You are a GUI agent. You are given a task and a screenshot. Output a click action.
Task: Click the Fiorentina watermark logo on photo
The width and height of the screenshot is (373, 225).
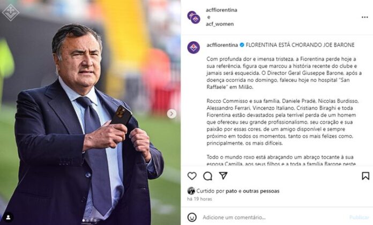[x=10, y=12]
